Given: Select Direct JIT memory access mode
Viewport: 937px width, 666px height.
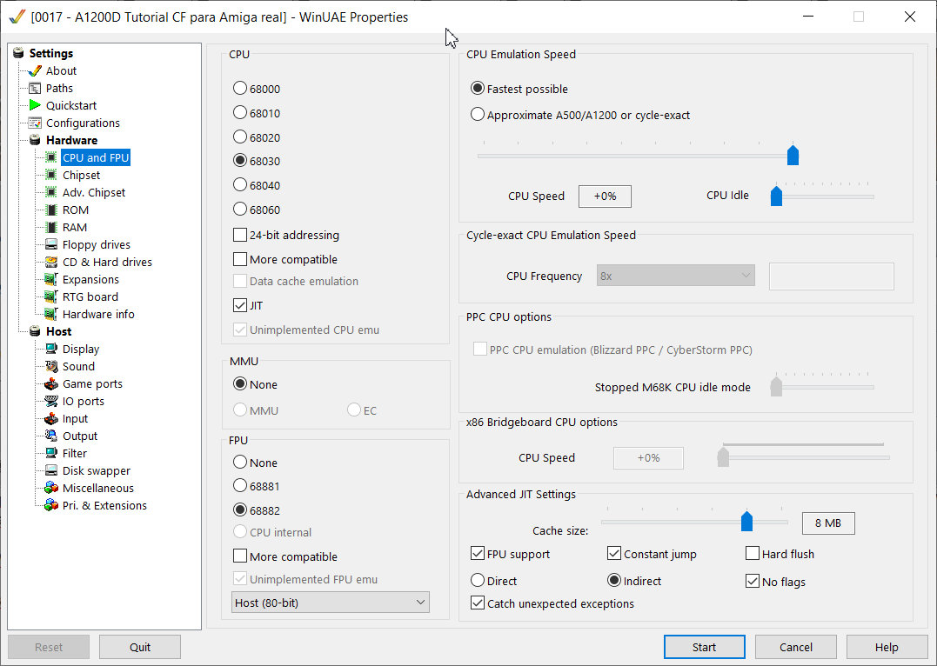Looking at the screenshot, I should coord(477,580).
